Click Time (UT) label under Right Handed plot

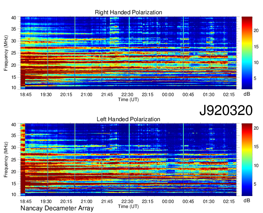point(128,100)
